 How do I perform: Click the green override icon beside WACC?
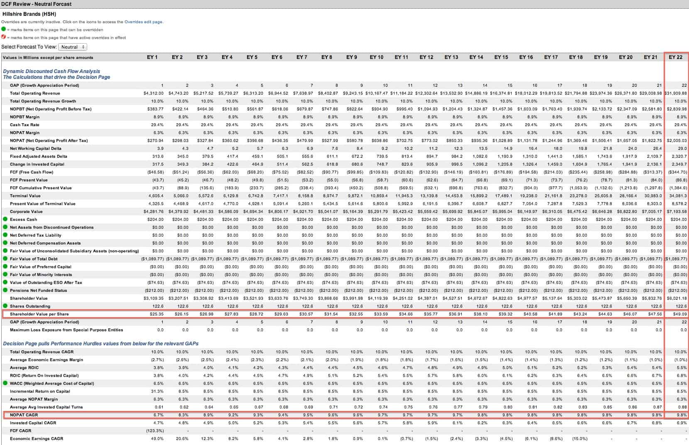coord(5,383)
